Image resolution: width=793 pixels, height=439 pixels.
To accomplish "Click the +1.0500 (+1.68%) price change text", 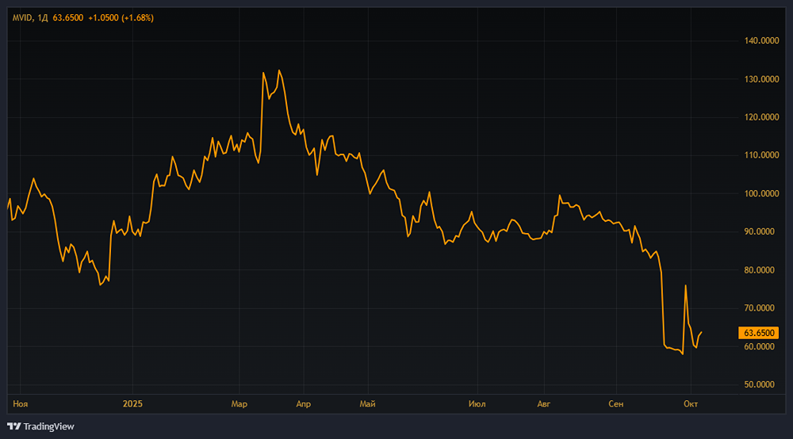I will click(x=121, y=17).
